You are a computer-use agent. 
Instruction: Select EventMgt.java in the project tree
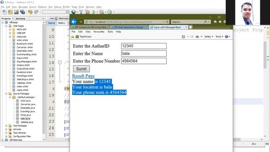pyautogui.click(x=27, y=111)
